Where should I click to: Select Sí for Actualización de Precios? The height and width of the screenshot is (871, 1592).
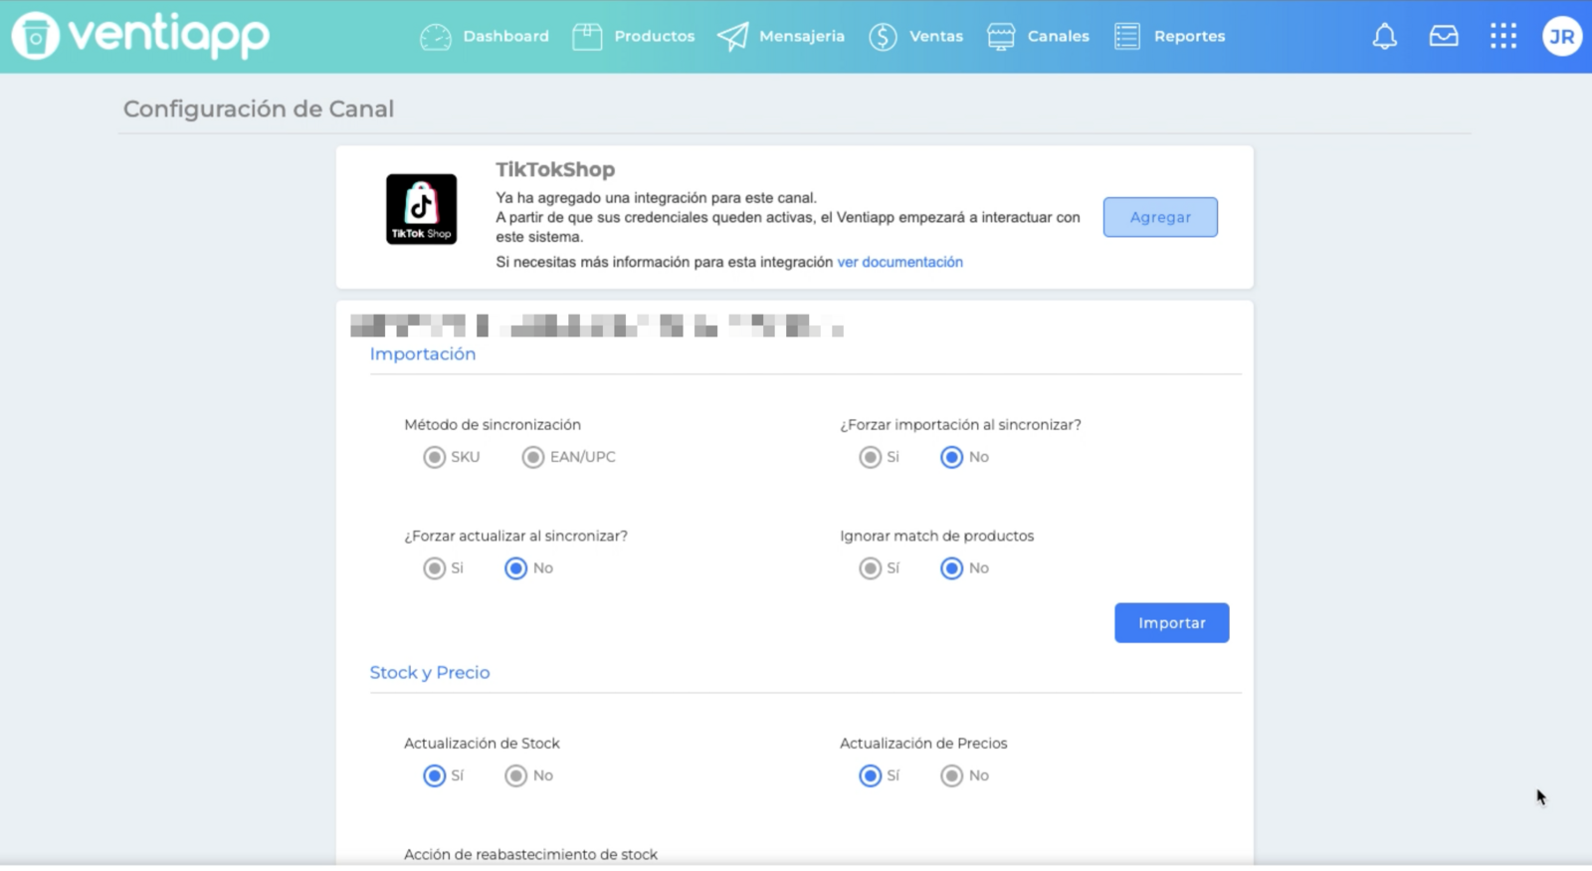[871, 775]
